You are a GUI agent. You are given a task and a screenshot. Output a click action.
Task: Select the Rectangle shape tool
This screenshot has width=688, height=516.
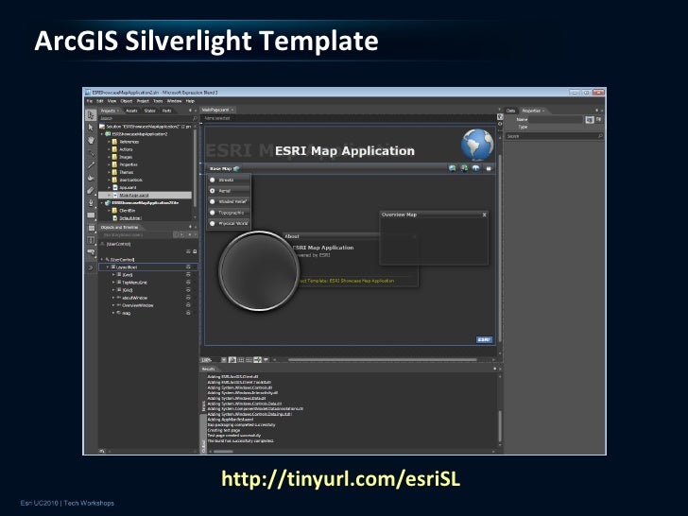pos(91,215)
